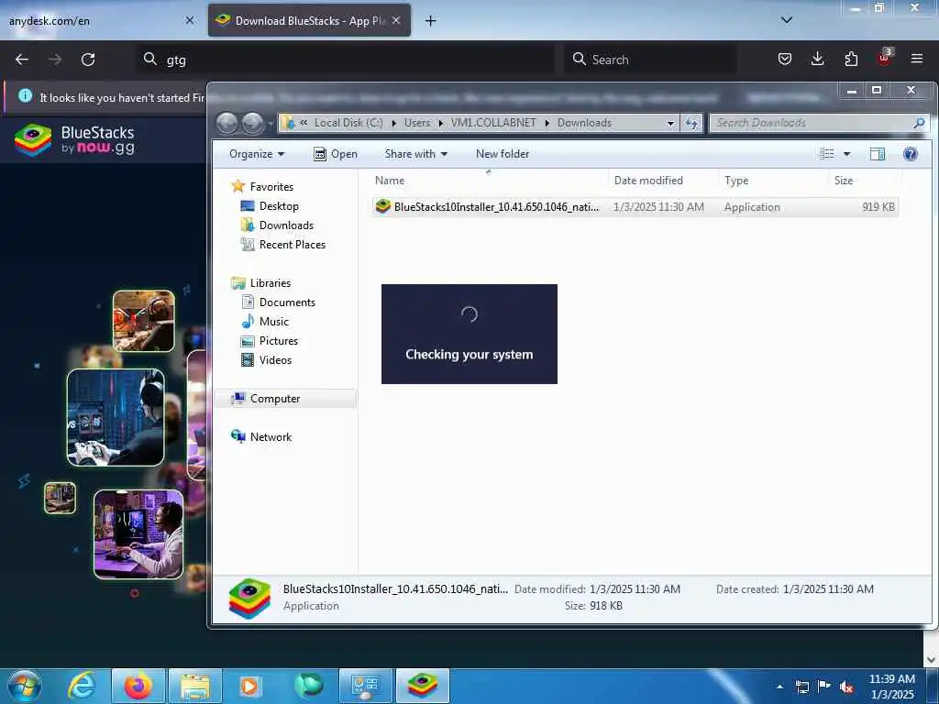The width and height of the screenshot is (939, 704).
Task: Click the Firefox address bar
Action: tap(348, 60)
